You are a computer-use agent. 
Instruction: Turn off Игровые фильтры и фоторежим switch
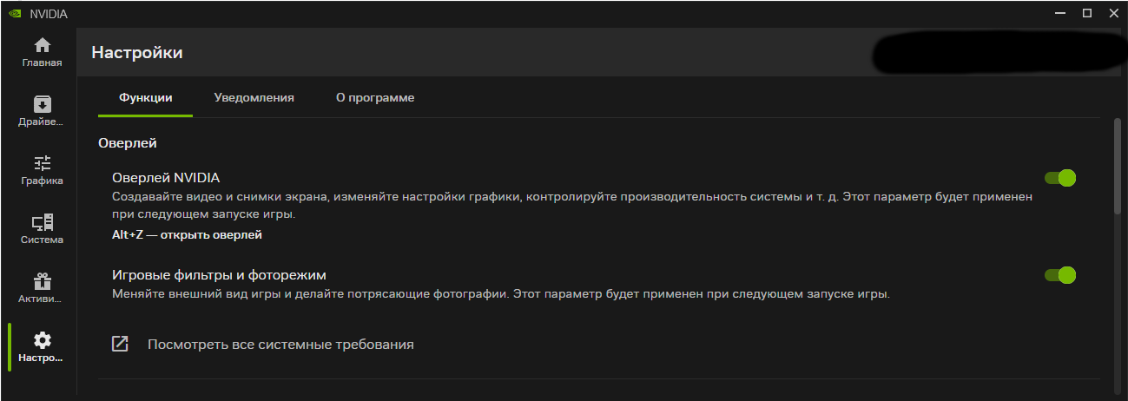click(x=1060, y=275)
